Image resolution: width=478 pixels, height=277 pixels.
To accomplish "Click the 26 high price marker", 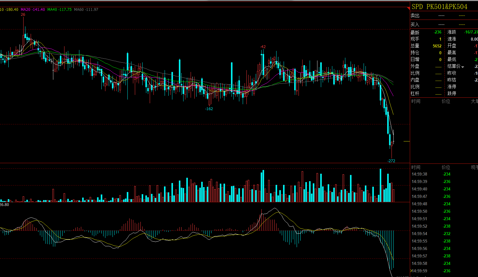I will 23,15.
